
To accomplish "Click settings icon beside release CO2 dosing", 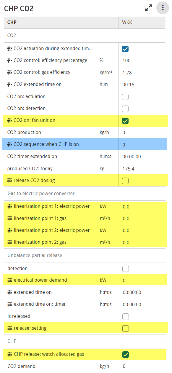I will click(10, 181).
